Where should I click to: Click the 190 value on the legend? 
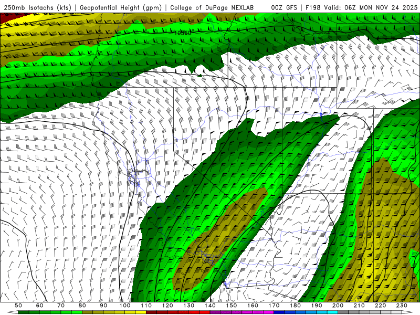[x=317, y=306]
